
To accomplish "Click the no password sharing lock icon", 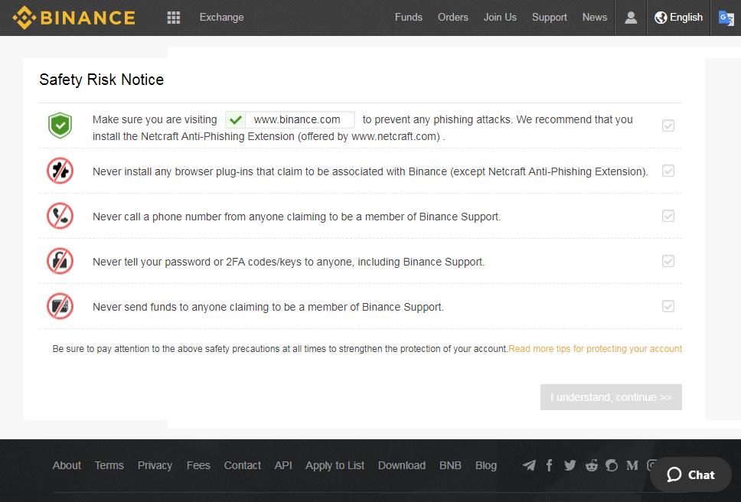I will click(x=60, y=261).
